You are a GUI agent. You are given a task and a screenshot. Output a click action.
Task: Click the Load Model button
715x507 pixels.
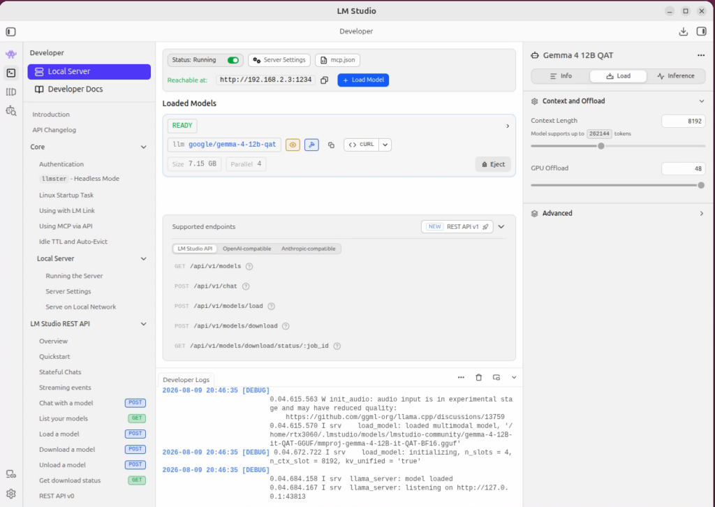pyautogui.click(x=363, y=80)
